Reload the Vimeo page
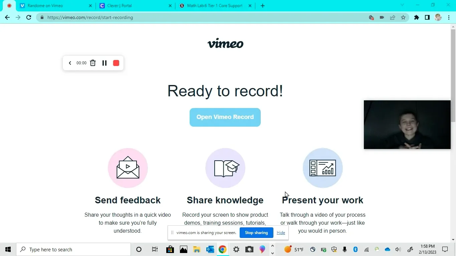The width and height of the screenshot is (456, 256). pos(29,17)
